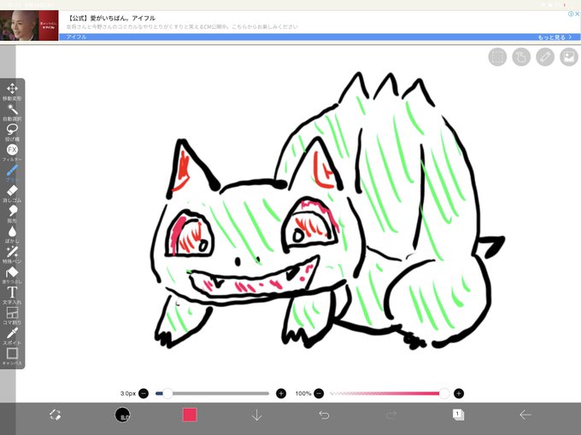Open the ad info icon
Image resolution: width=581 pixels, height=435 pixels.
click(571, 14)
